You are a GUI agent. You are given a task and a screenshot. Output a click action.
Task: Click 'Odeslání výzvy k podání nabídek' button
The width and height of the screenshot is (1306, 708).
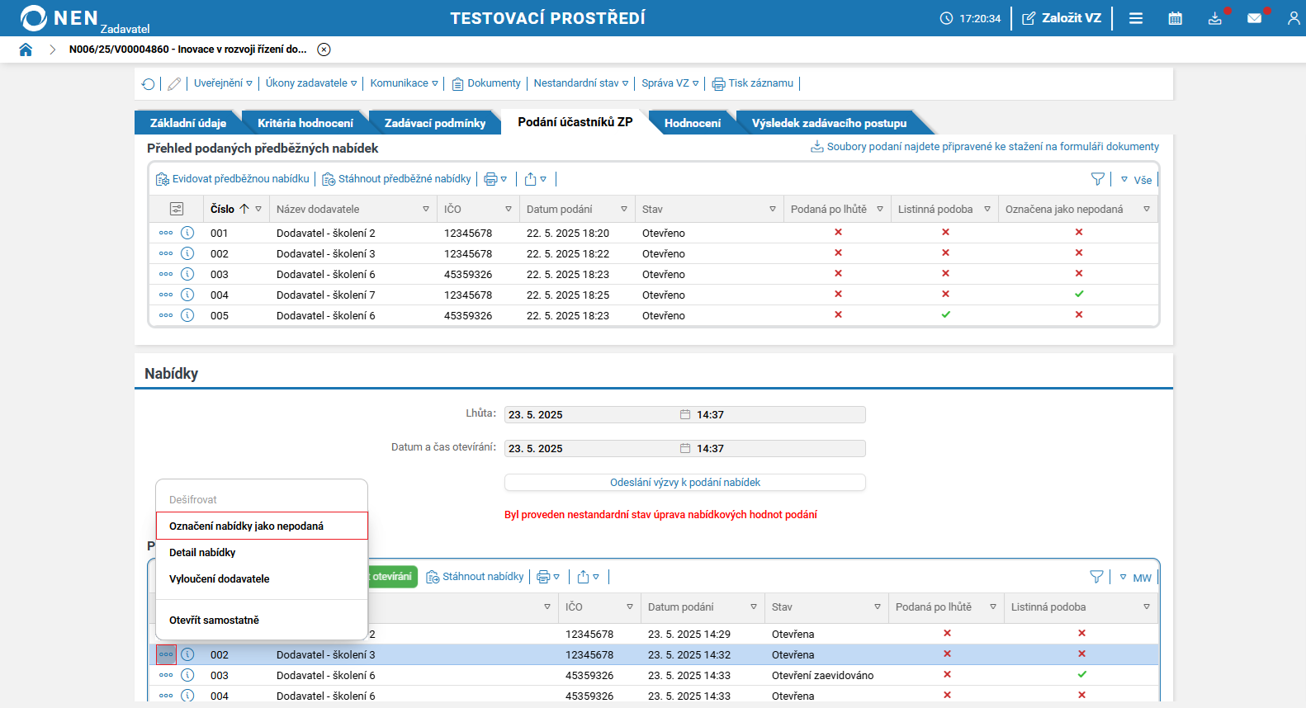tap(684, 483)
